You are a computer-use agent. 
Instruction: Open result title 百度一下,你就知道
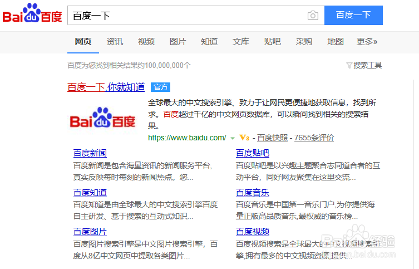pyautogui.click(x=106, y=87)
